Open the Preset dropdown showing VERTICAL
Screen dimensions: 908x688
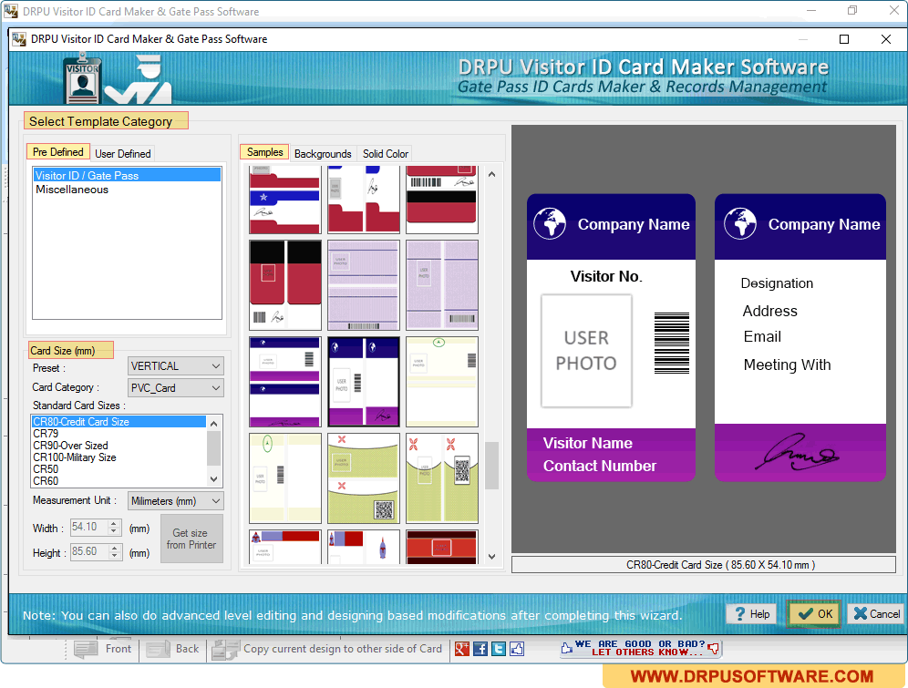175,366
